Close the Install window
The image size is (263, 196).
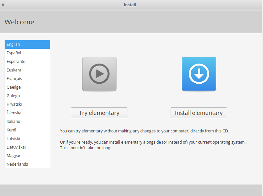[3, 5]
